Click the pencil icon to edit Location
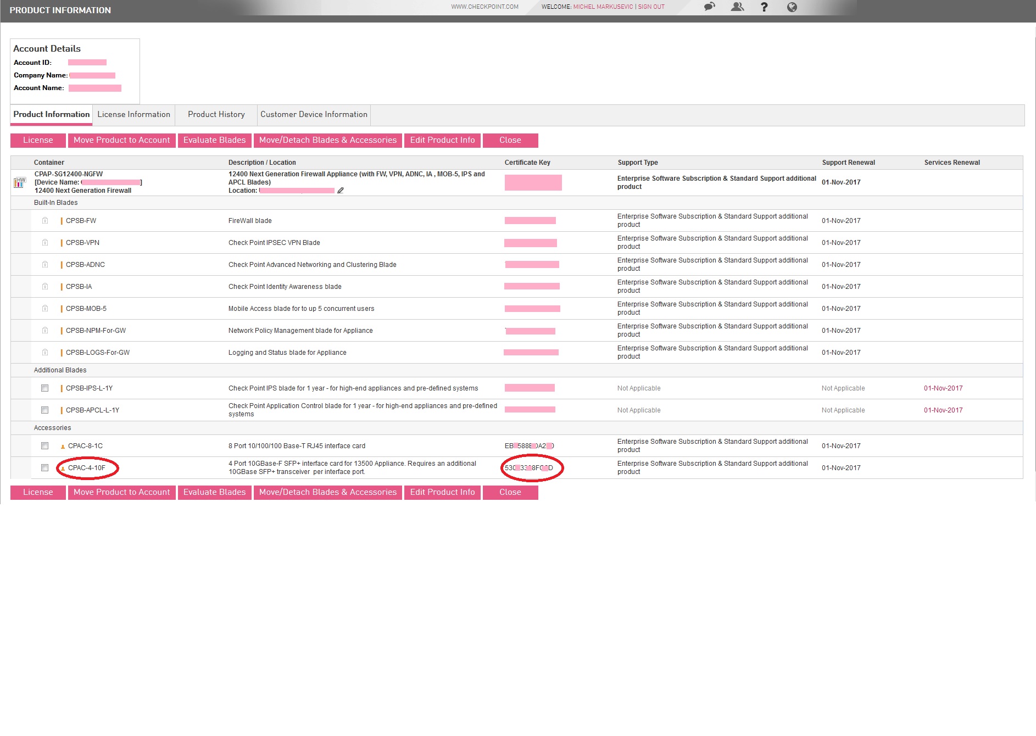Screen dimensions: 1036x736 pyautogui.click(x=341, y=191)
